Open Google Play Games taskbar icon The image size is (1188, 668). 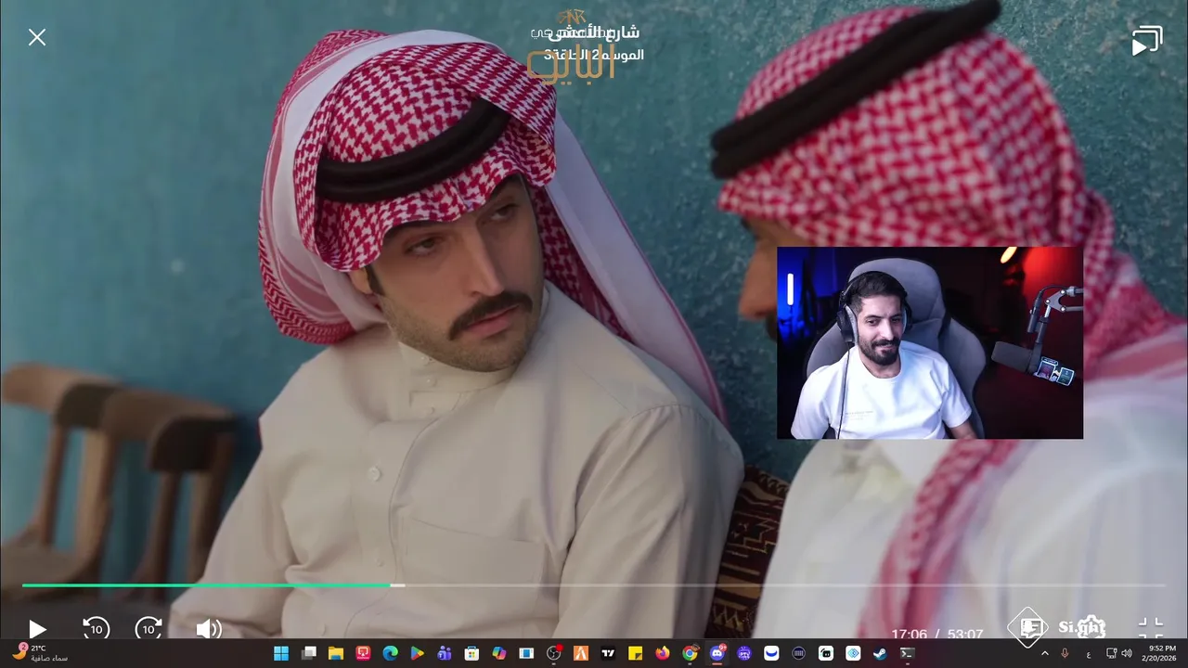click(x=418, y=653)
